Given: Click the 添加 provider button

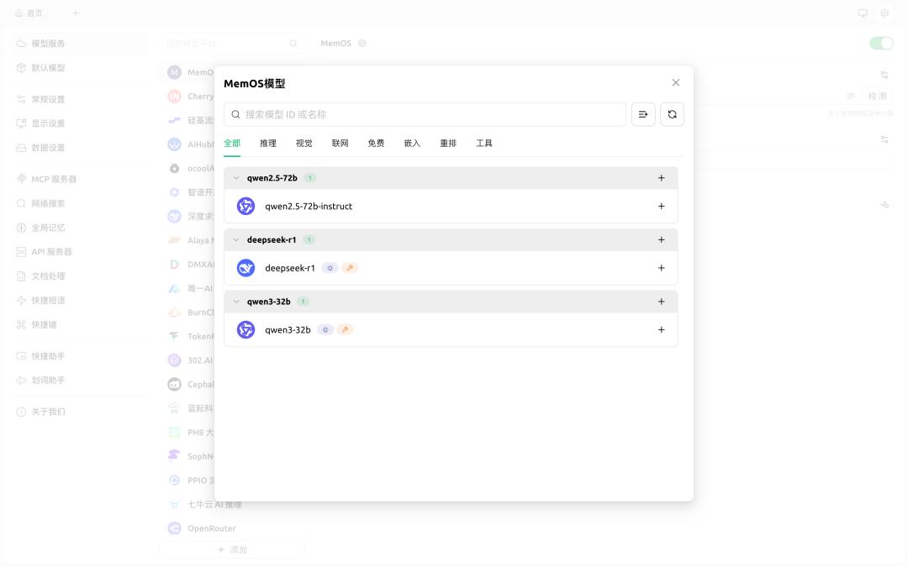Looking at the screenshot, I should pyautogui.click(x=232, y=549).
